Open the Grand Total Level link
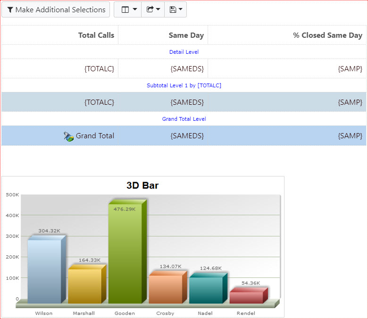Screen dimensions: 368x319 click(184, 119)
